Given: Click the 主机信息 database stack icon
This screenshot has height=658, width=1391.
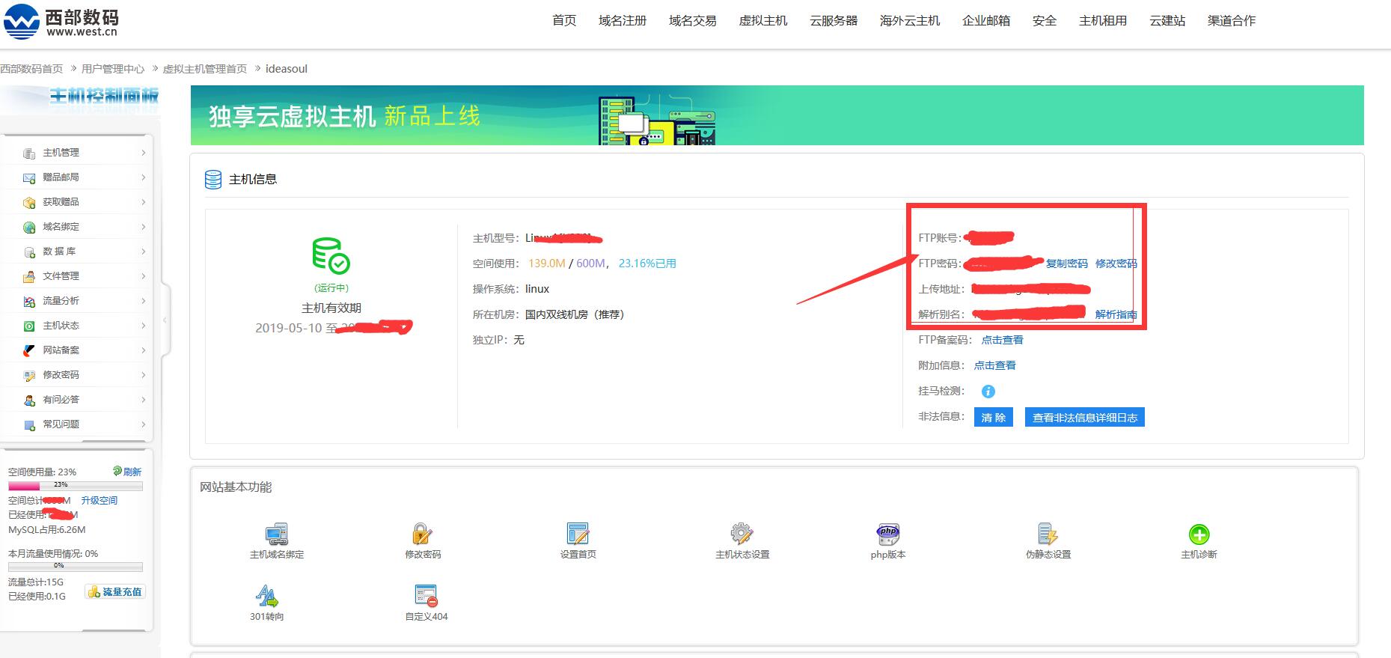Looking at the screenshot, I should 213,180.
